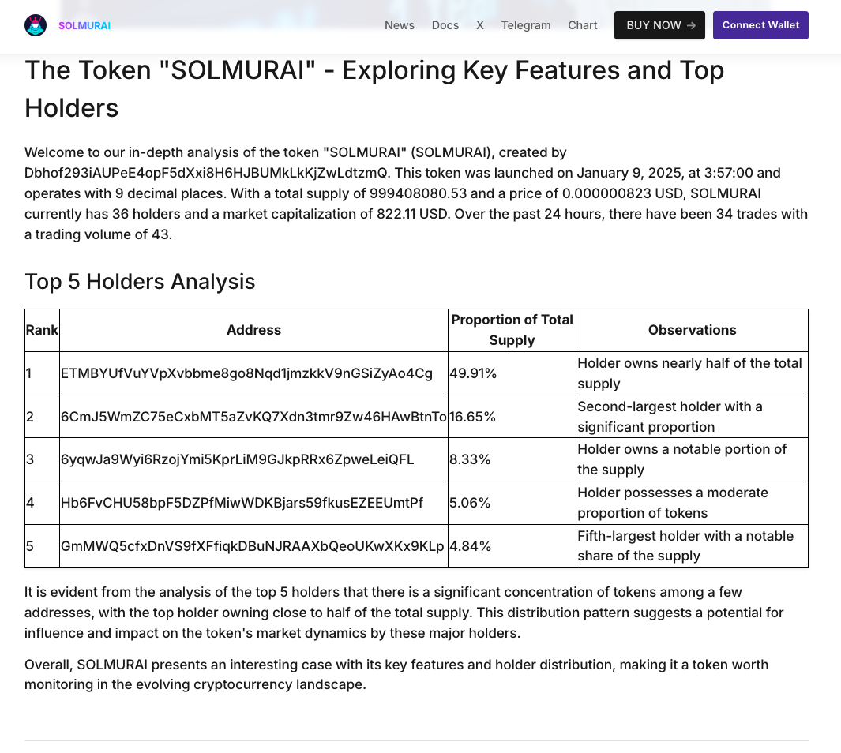Image resolution: width=841 pixels, height=753 pixels.
Task: Open the Telegram link in navbar
Action: coord(525,25)
